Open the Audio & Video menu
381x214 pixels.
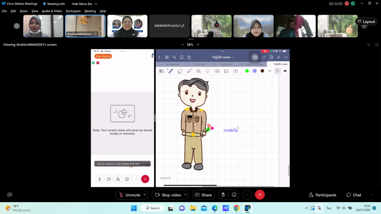click(x=52, y=11)
